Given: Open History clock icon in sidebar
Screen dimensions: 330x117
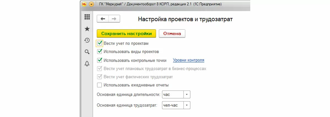Looking at the screenshot, I should coord(87,40).
